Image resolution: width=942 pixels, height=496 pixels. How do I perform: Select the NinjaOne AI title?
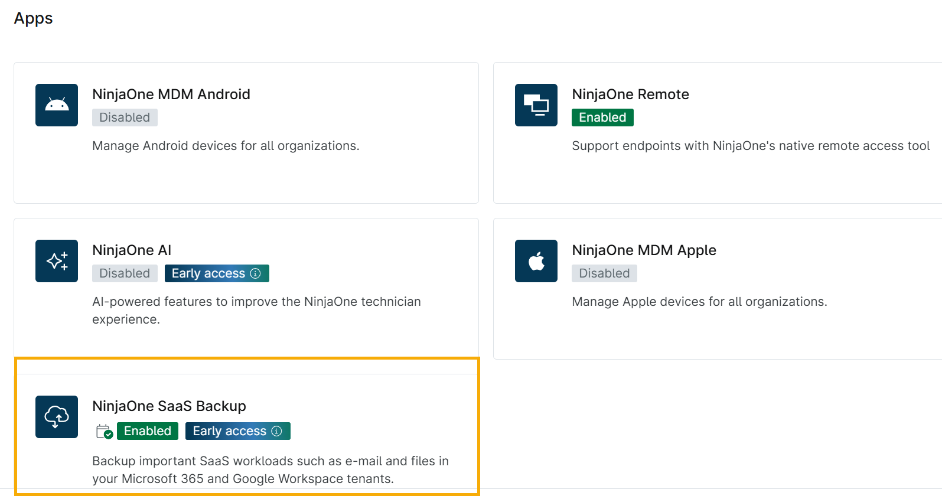click(x=132, y=250)
